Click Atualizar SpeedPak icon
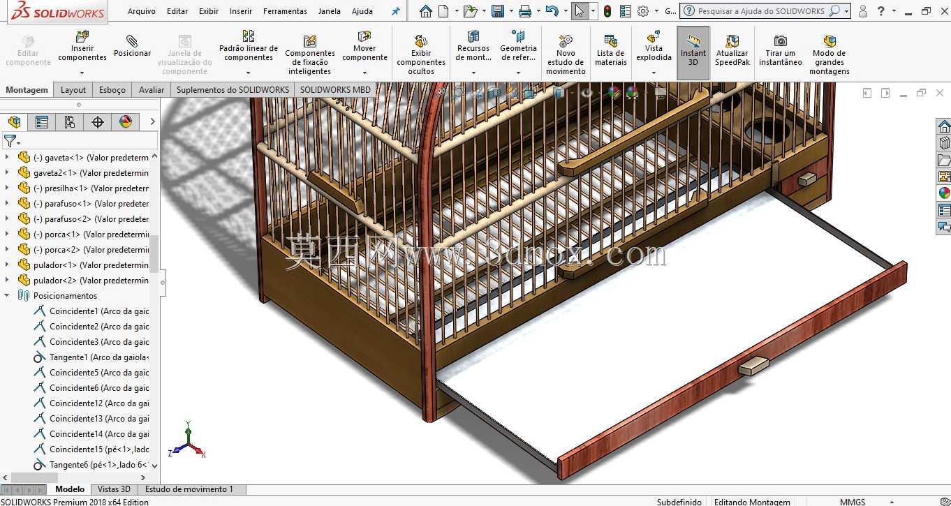The height and width of the screenshot is (506, 951). (x=732, y=41)
